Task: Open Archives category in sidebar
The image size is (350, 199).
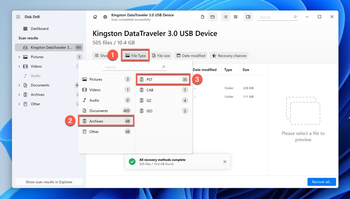Action: 37,95
